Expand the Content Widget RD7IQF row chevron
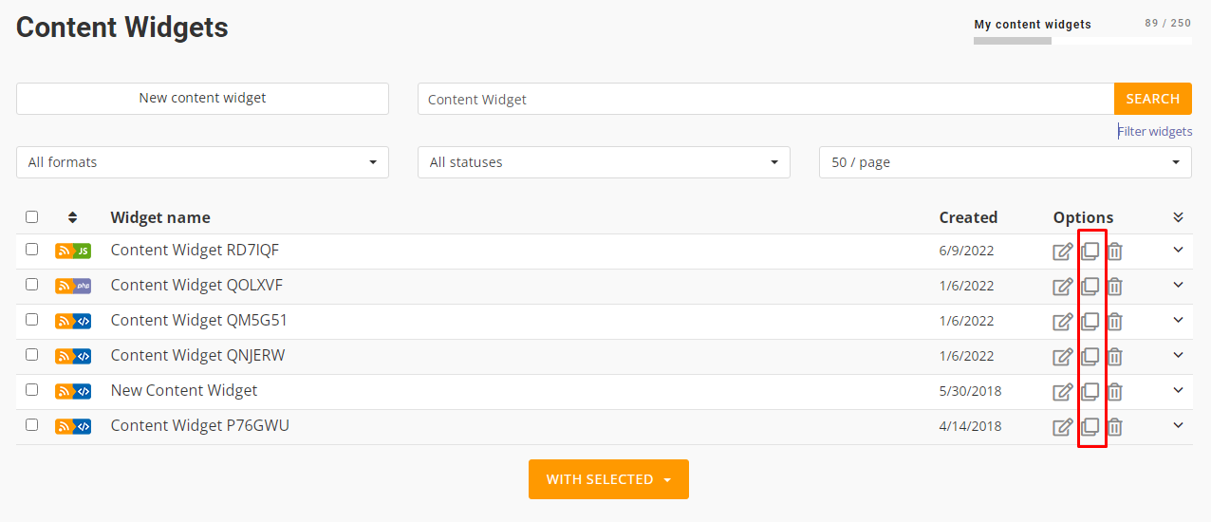Screen dimensions: 1211x522 pyautogui.click(x=1179, y=250)
